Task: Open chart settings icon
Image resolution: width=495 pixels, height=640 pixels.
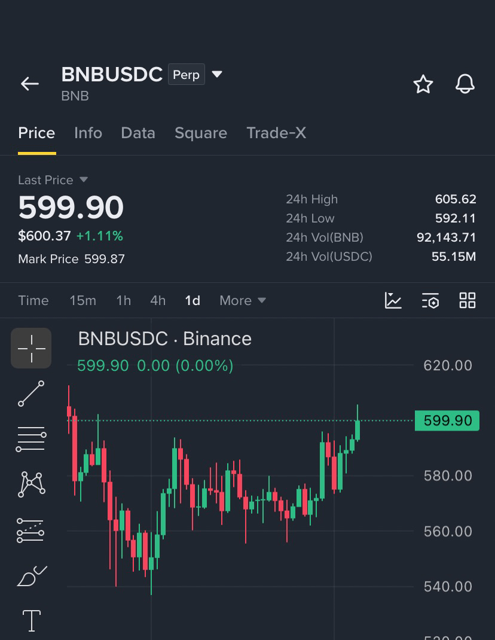Action: pyautogui.click(x=430, y=300)
